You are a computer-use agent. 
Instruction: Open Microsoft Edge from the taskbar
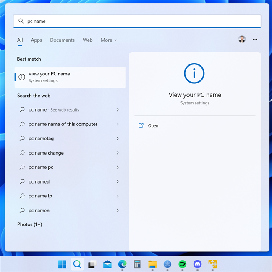122,264
